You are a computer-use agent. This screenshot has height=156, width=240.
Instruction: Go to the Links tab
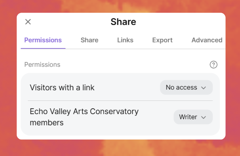coord(125,40)
